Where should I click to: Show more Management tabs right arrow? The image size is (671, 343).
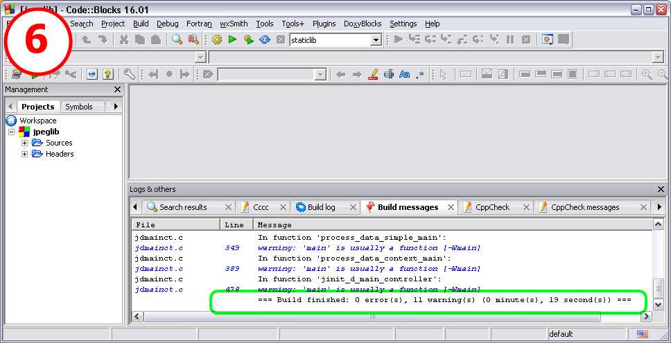[116, 107]
